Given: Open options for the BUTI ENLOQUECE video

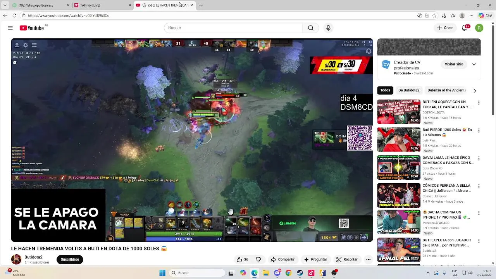Looking at the screenshot, I should 479,103.
